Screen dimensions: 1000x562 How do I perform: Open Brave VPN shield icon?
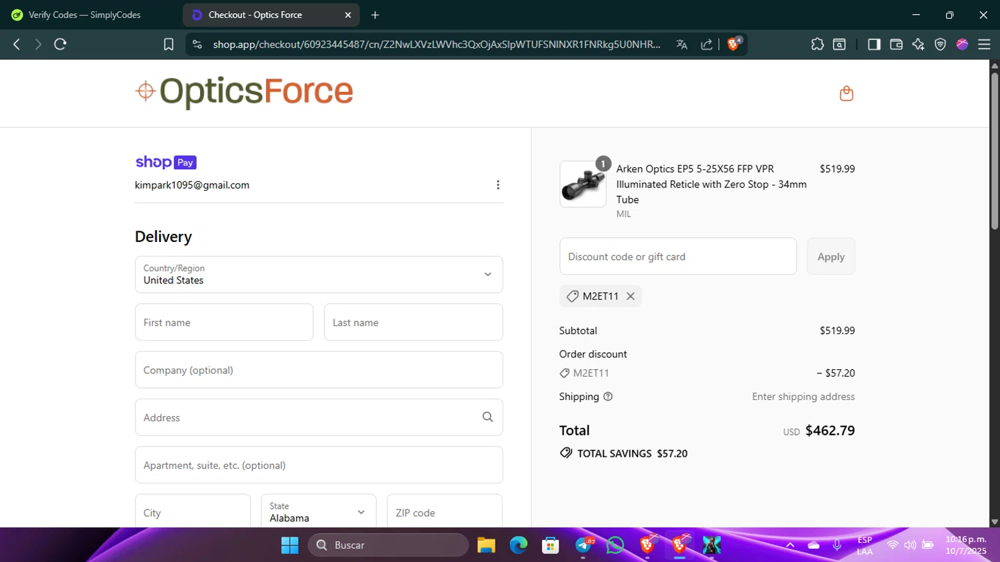[x=940, y=44]
